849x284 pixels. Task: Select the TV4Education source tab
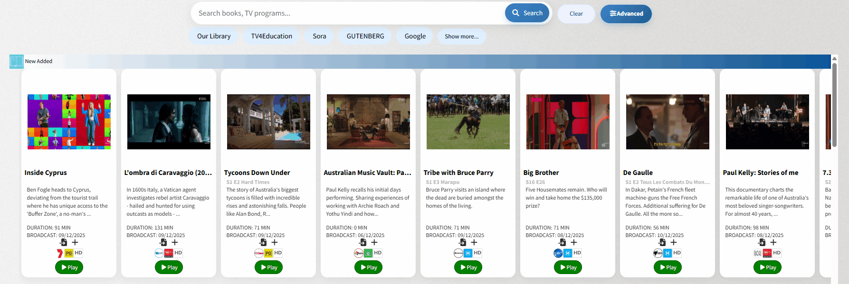pyautogui.click(x=271, y=37)
